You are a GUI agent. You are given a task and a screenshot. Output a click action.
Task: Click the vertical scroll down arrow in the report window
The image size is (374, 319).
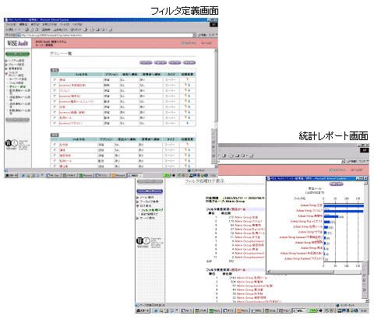[367, 301]
